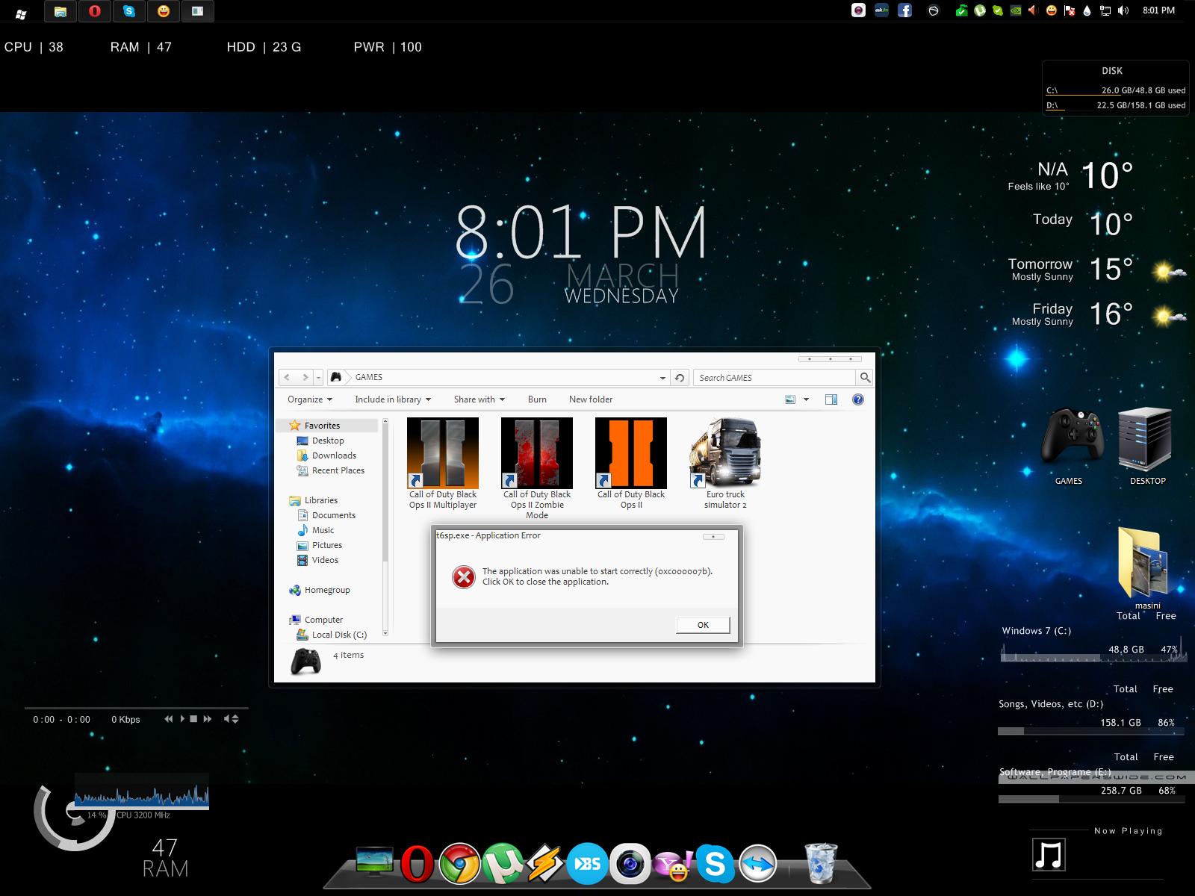The image size is (1195, 896).
Task: Launch Yahoo Messenger from the dock
Action: pos(672,865)
